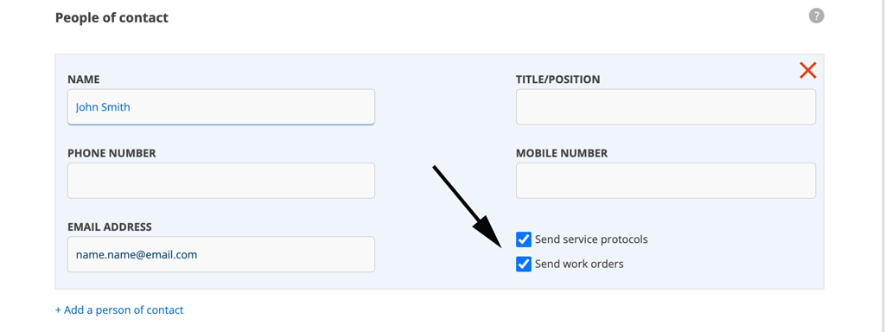Click the MOBILE NUMBER field label

pos(562,154)
